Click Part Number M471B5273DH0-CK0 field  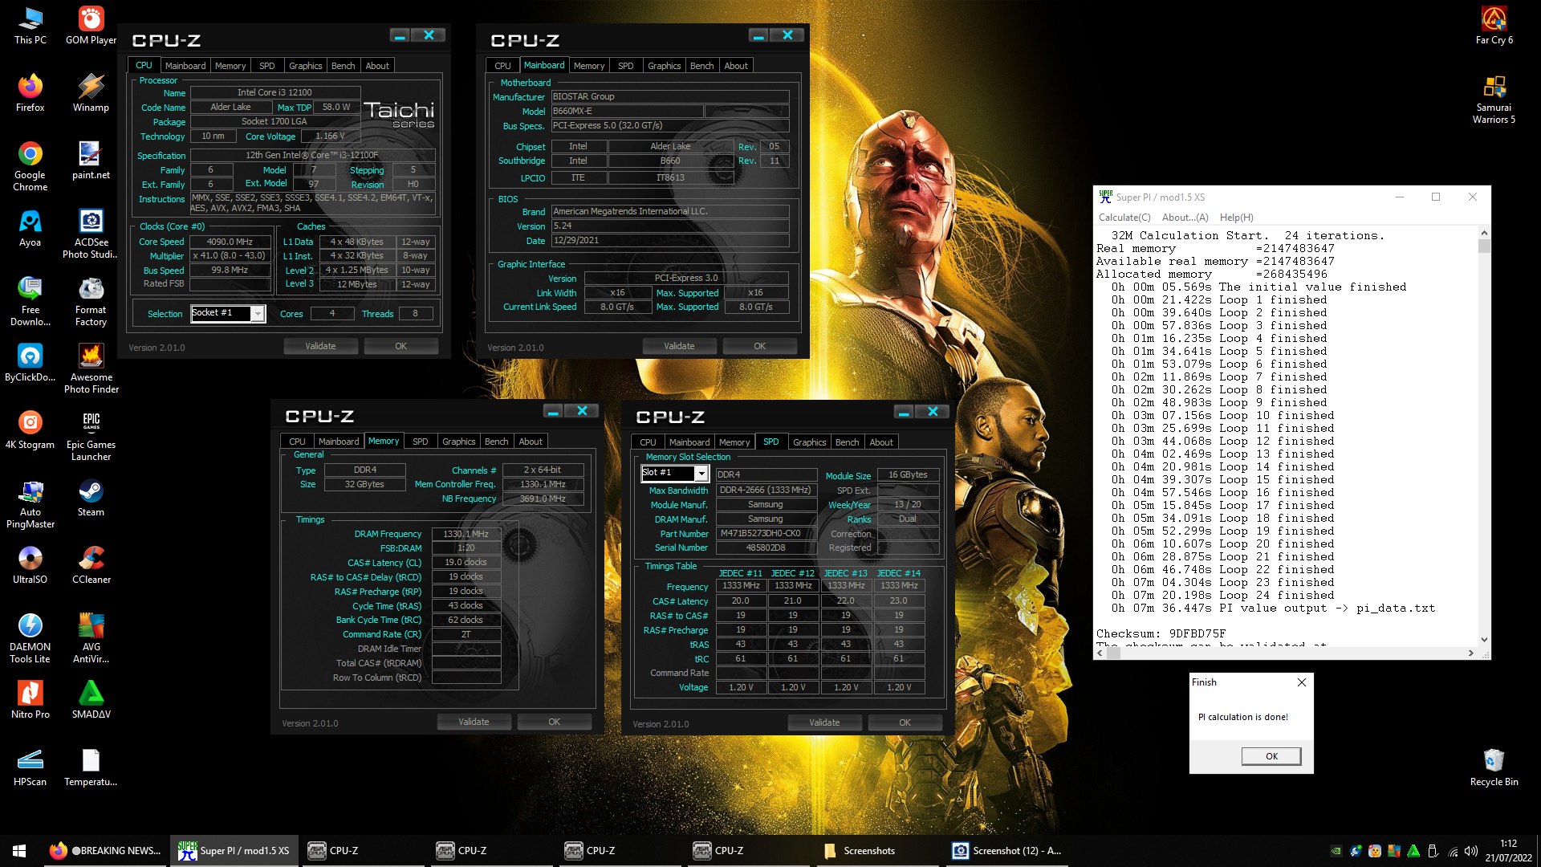coord(766,533)
